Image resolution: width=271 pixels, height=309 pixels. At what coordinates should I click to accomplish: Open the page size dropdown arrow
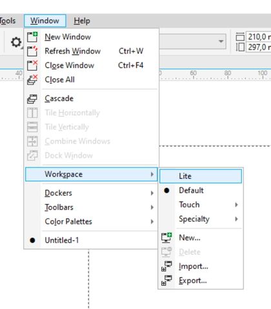(221, 41)
